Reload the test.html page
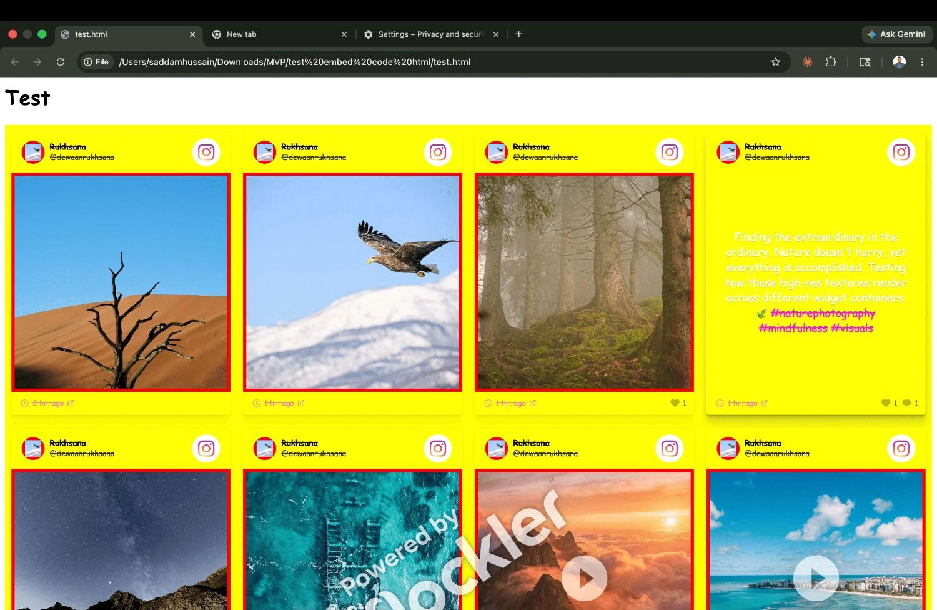Image resolution: width=937 pixels, height=610 pixels. point(61,62)
